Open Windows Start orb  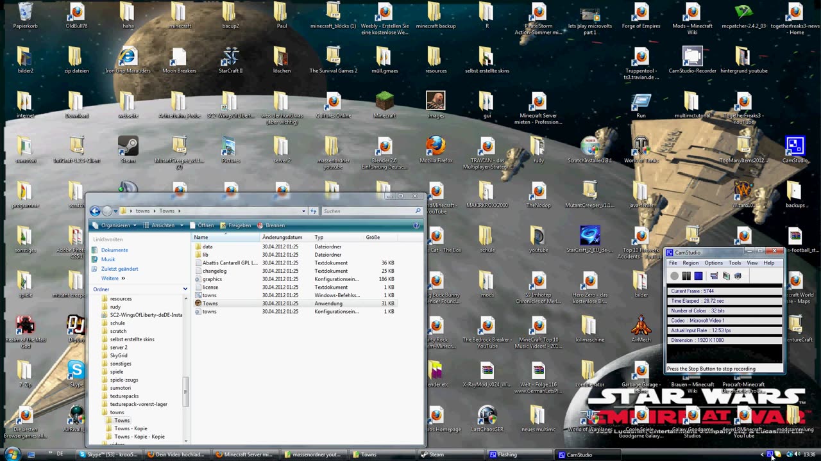tap(12, 455)
